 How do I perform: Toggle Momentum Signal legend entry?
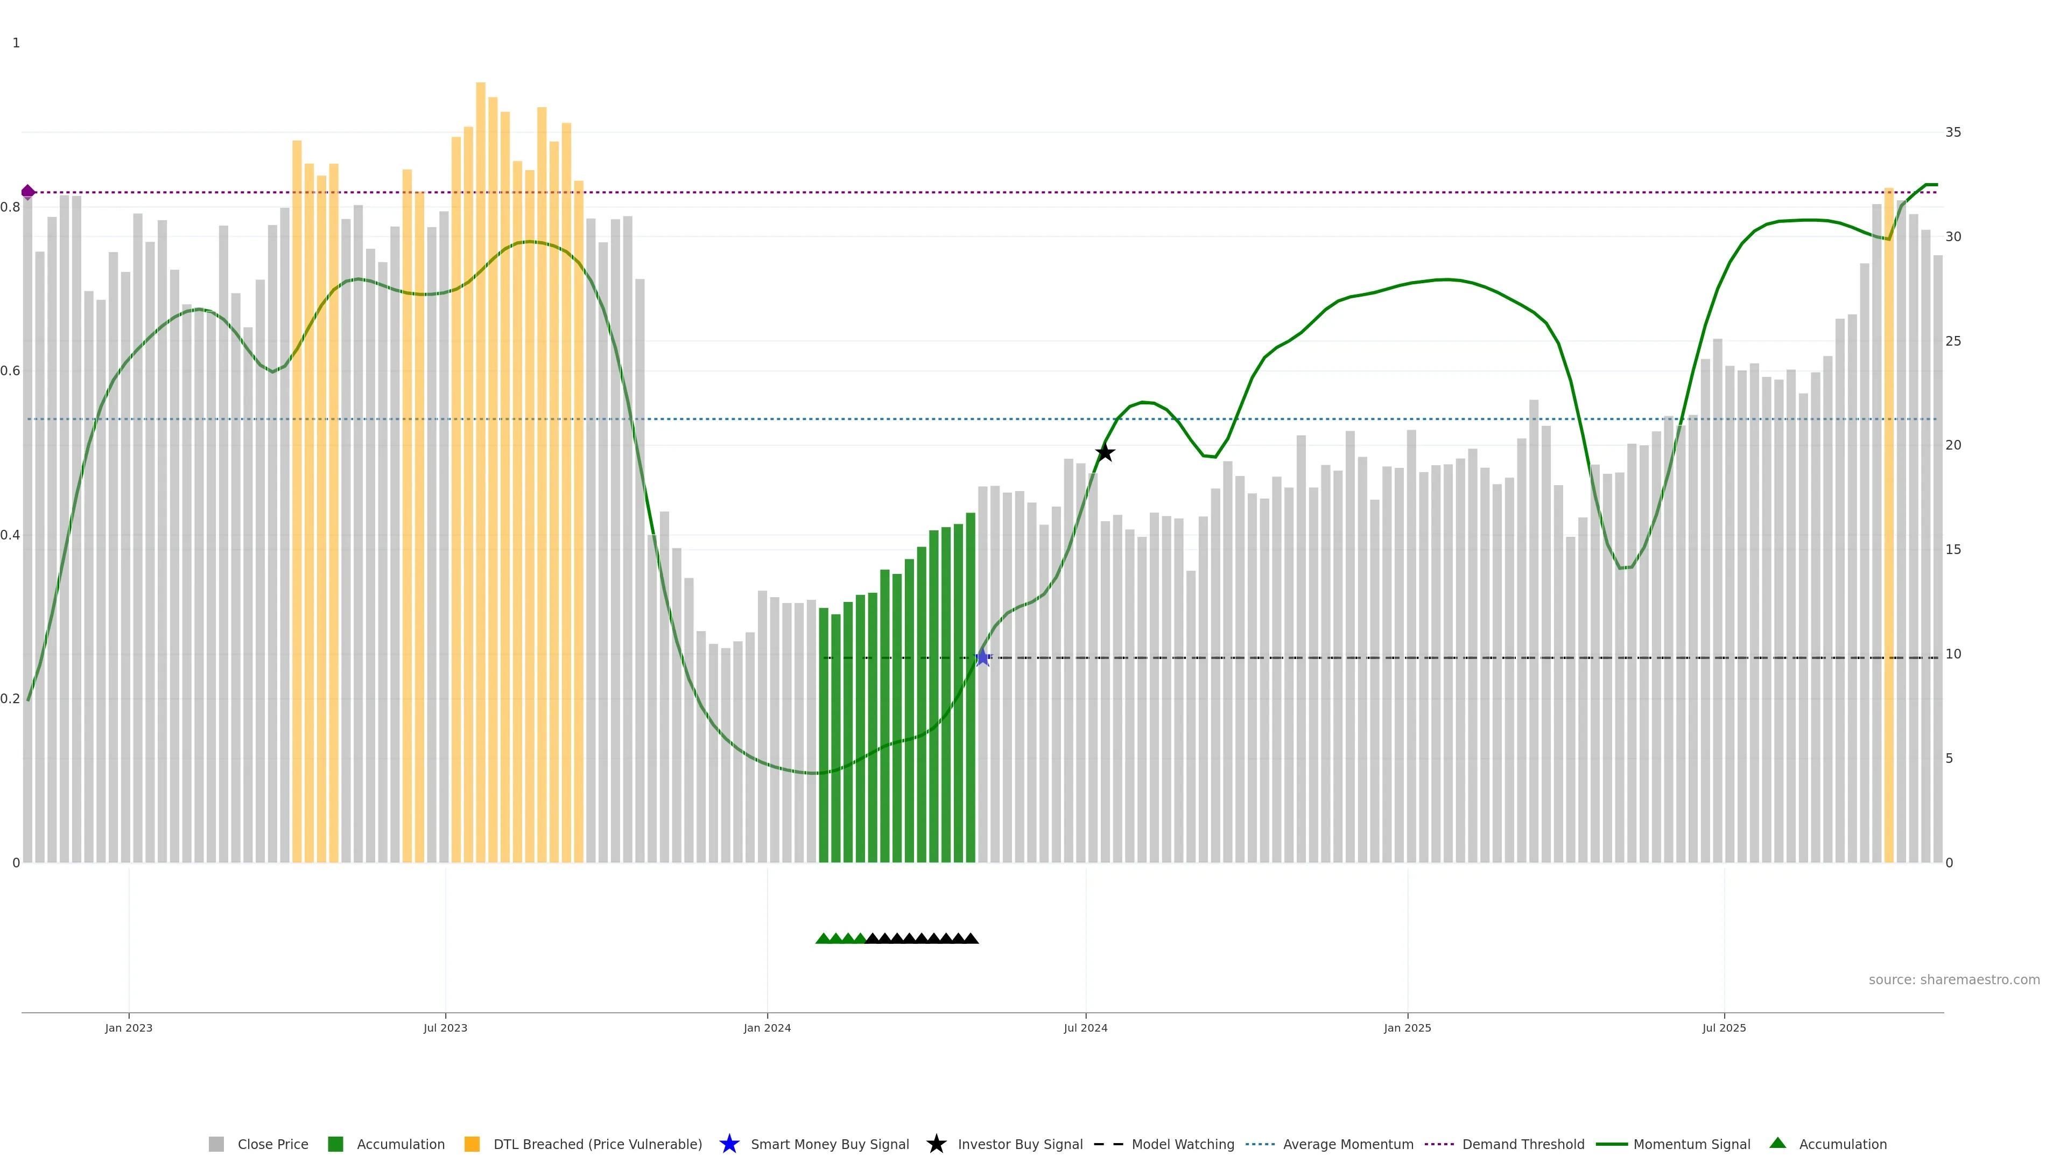[x=1691, y=1144]
